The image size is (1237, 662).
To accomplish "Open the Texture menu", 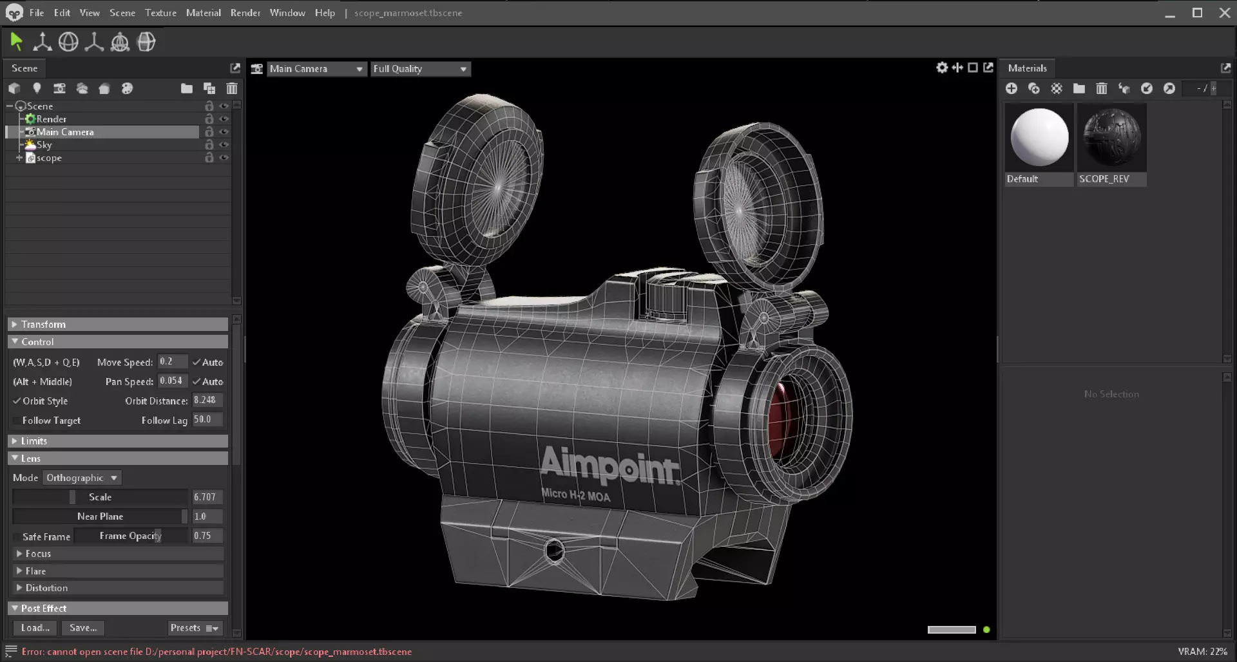I will [x=160, y=13].
